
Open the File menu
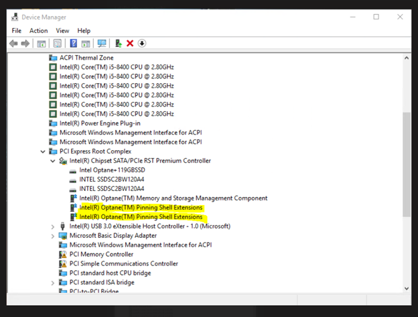17,31
